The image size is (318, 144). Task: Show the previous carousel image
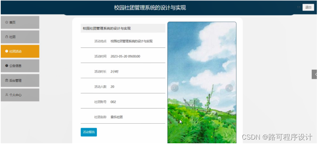174,88
